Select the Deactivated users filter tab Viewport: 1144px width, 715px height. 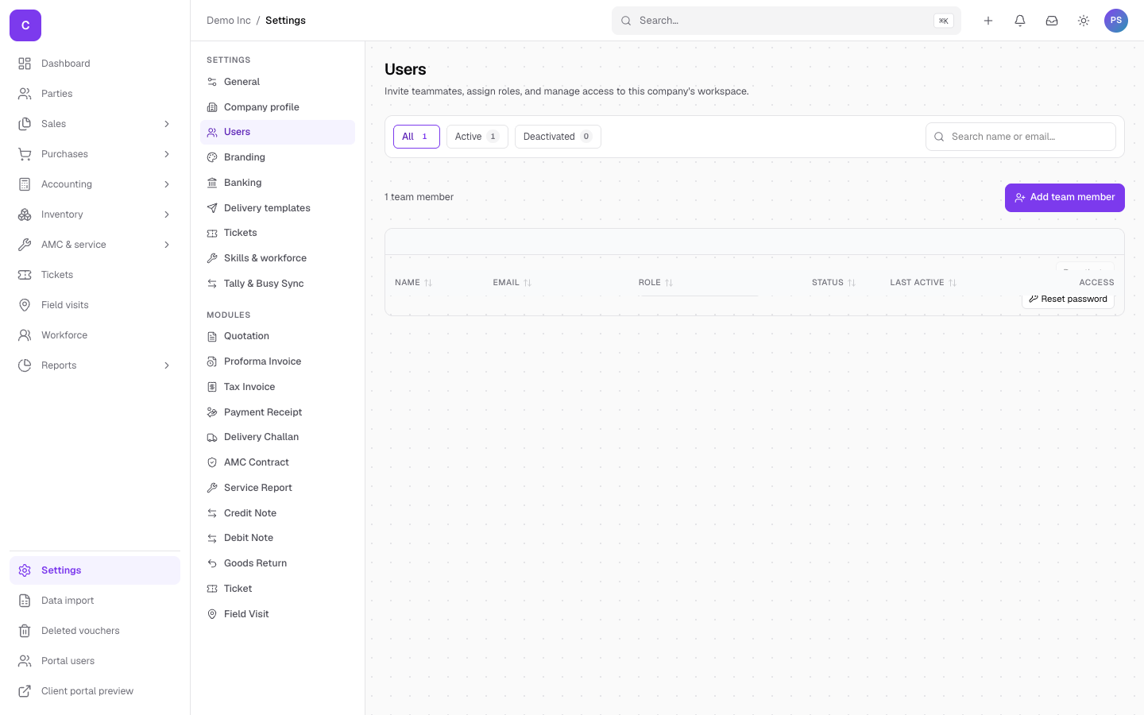tap(558, 137)
